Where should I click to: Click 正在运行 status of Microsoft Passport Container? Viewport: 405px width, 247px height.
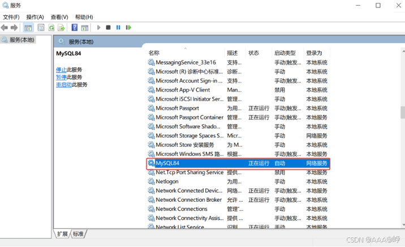point(259,117)
